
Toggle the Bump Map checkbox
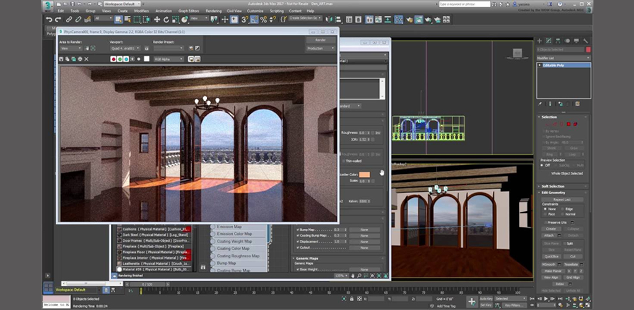298,229
